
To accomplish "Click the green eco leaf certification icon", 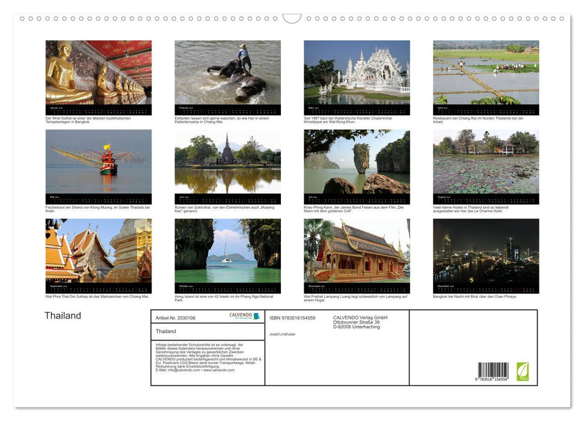I will (x=523, y=371).
